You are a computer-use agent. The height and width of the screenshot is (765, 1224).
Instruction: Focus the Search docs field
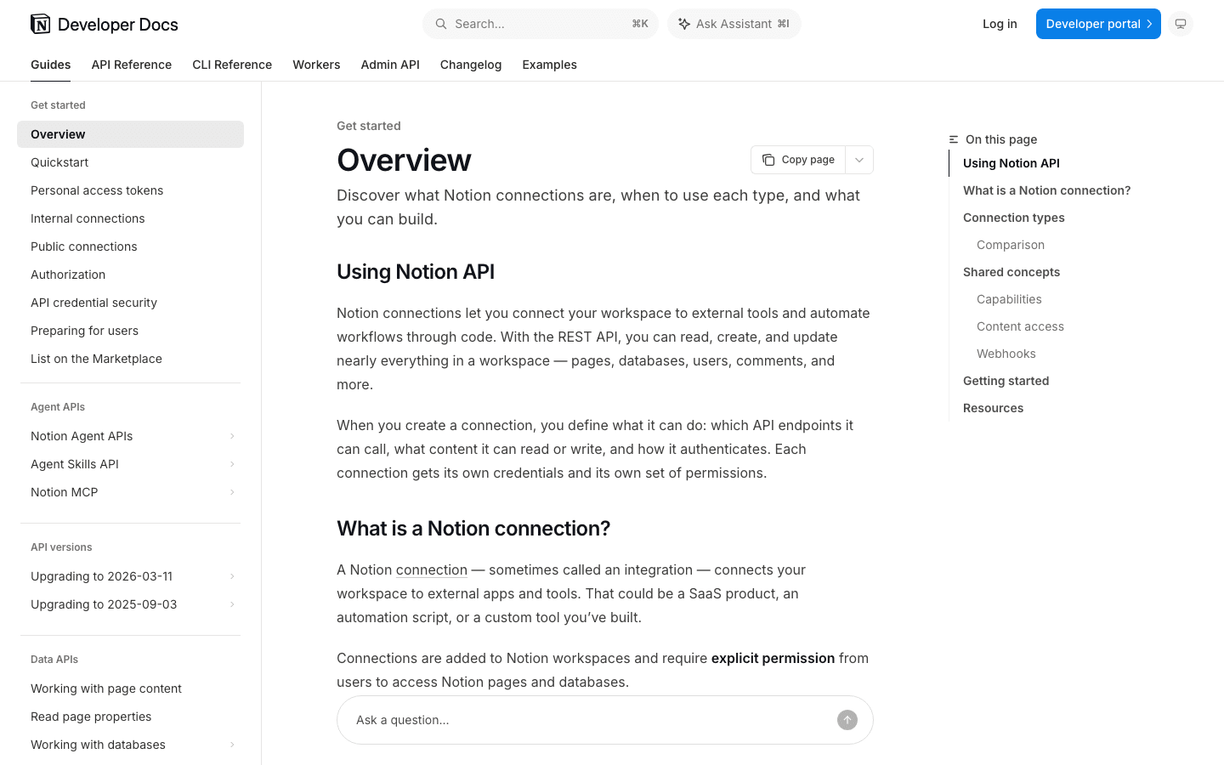pyautogui.click(x=541, y=24)
